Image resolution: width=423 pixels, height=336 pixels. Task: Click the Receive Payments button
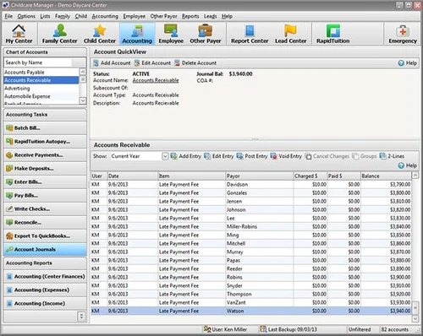(x=45, y=155)
